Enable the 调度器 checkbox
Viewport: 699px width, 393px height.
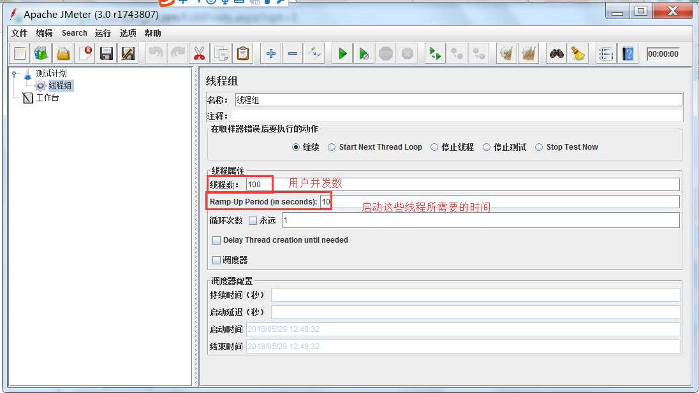tap(216, 260)
